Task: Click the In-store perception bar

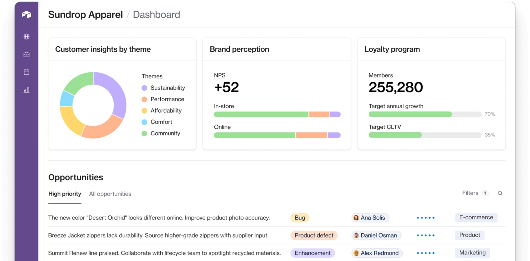Action: (277, 114)
